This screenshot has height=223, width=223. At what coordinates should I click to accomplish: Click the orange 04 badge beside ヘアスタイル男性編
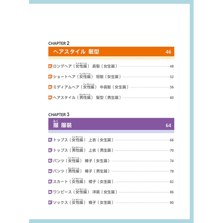coord(50,98)
